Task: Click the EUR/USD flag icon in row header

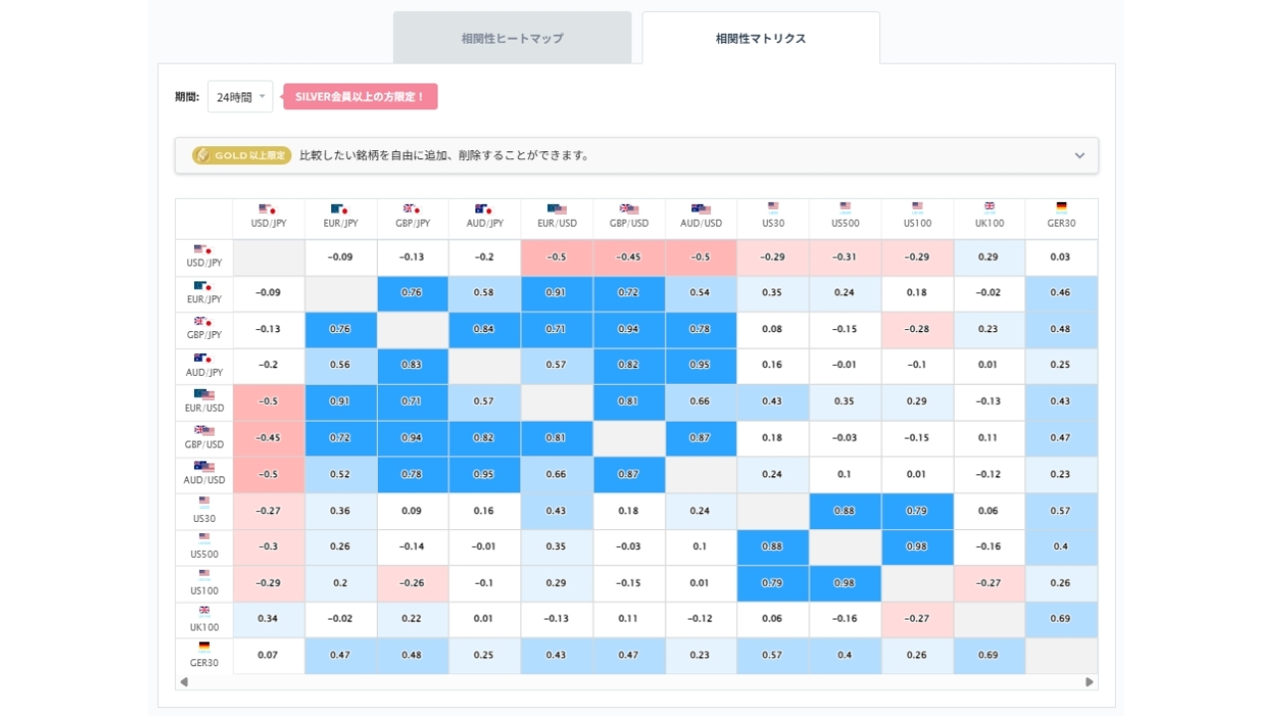Action: point(204,394)
